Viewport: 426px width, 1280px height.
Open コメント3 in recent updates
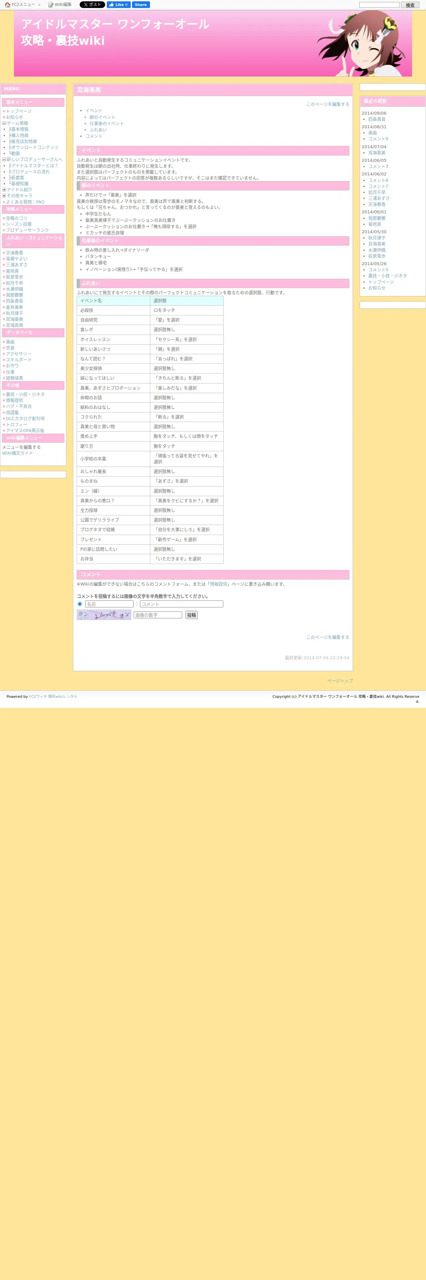point(379,166)
